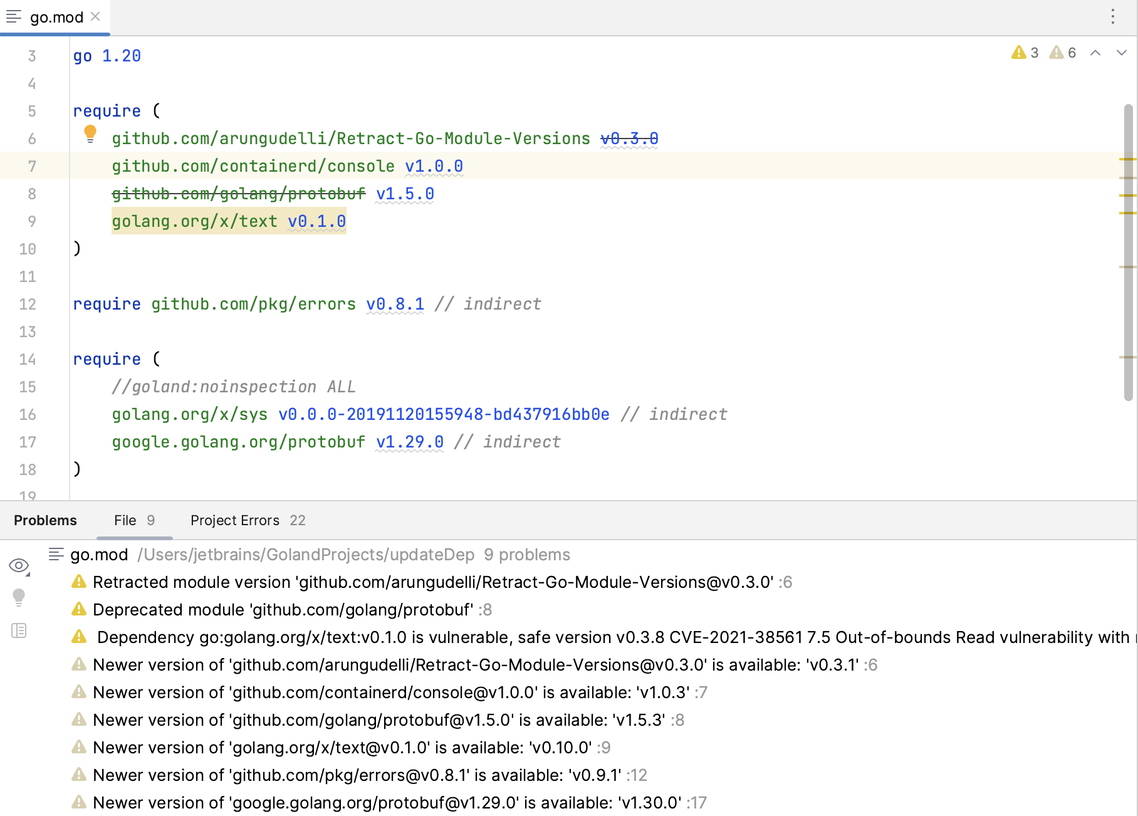
Task: Click github.com/pkg/errors module path on line 12
Action: pyautogui.click(x=253, y=304)
